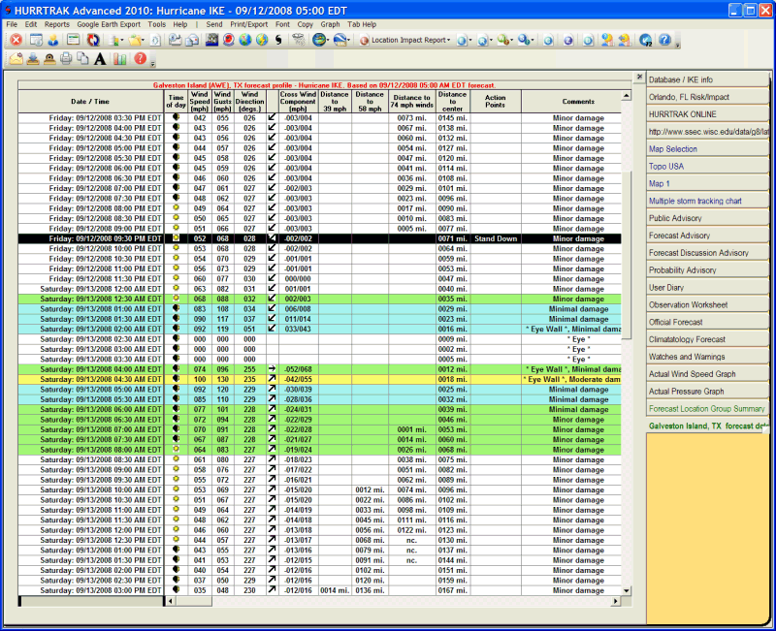Click the envelope send icon in second toolbar row
This screenshot has width=776, height=631.
click(16, 58)
